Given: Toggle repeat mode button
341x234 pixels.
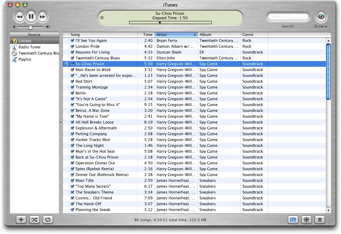Looking at the screenshot, I should (48, 220).
